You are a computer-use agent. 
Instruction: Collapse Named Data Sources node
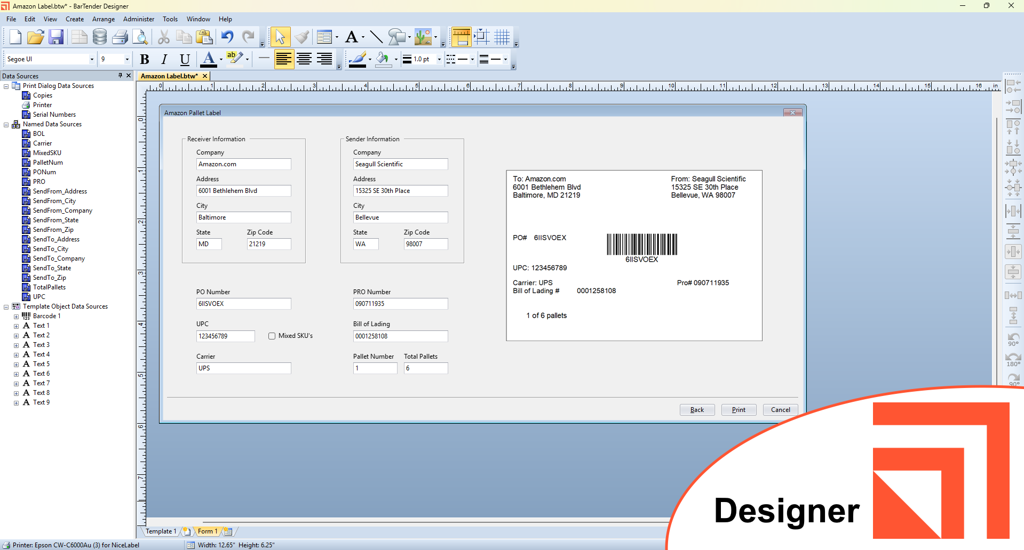[6, 125]
